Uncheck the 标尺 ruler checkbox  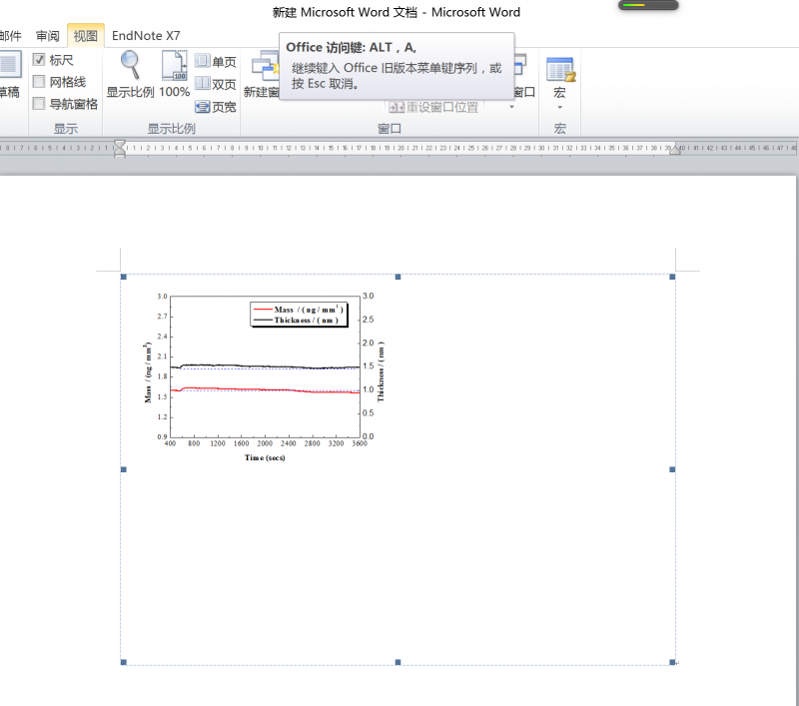pyautogui.click(x=39, y=60)
